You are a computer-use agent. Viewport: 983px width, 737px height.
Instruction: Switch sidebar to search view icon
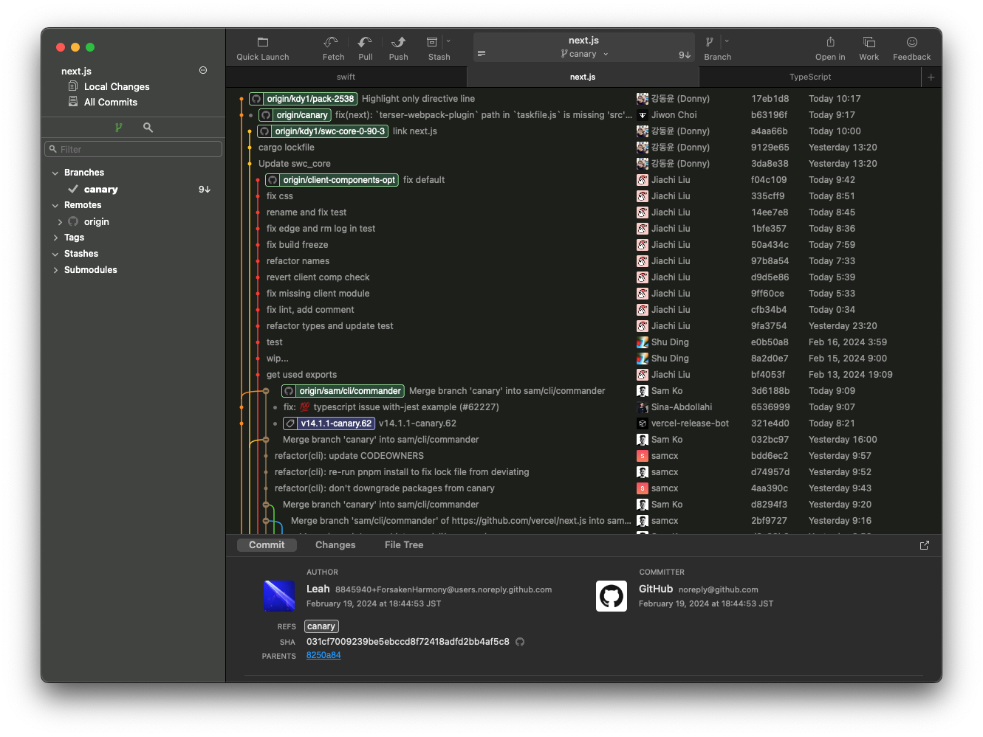(x=148, y=128)
